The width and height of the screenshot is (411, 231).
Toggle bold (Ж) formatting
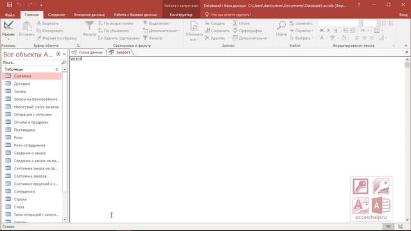coord(321,31)
